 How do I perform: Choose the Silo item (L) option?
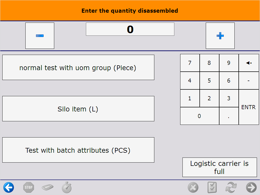point(78,109)
